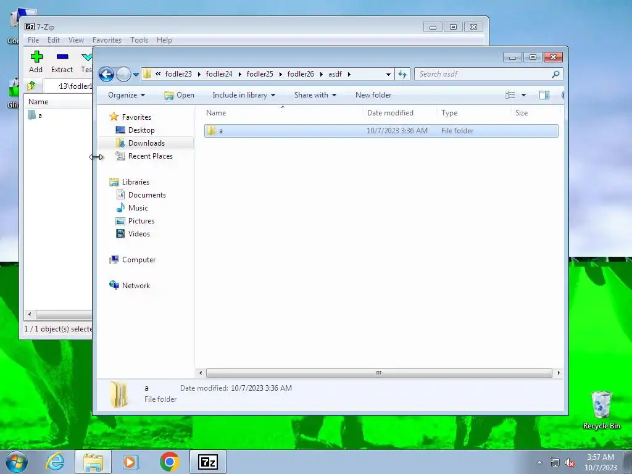The width and height of the screenshot is (632, 474).
Task: Sort by Type column
Action: point(474,113)
